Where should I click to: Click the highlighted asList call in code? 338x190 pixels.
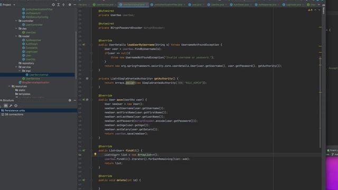tap(130, 83)
